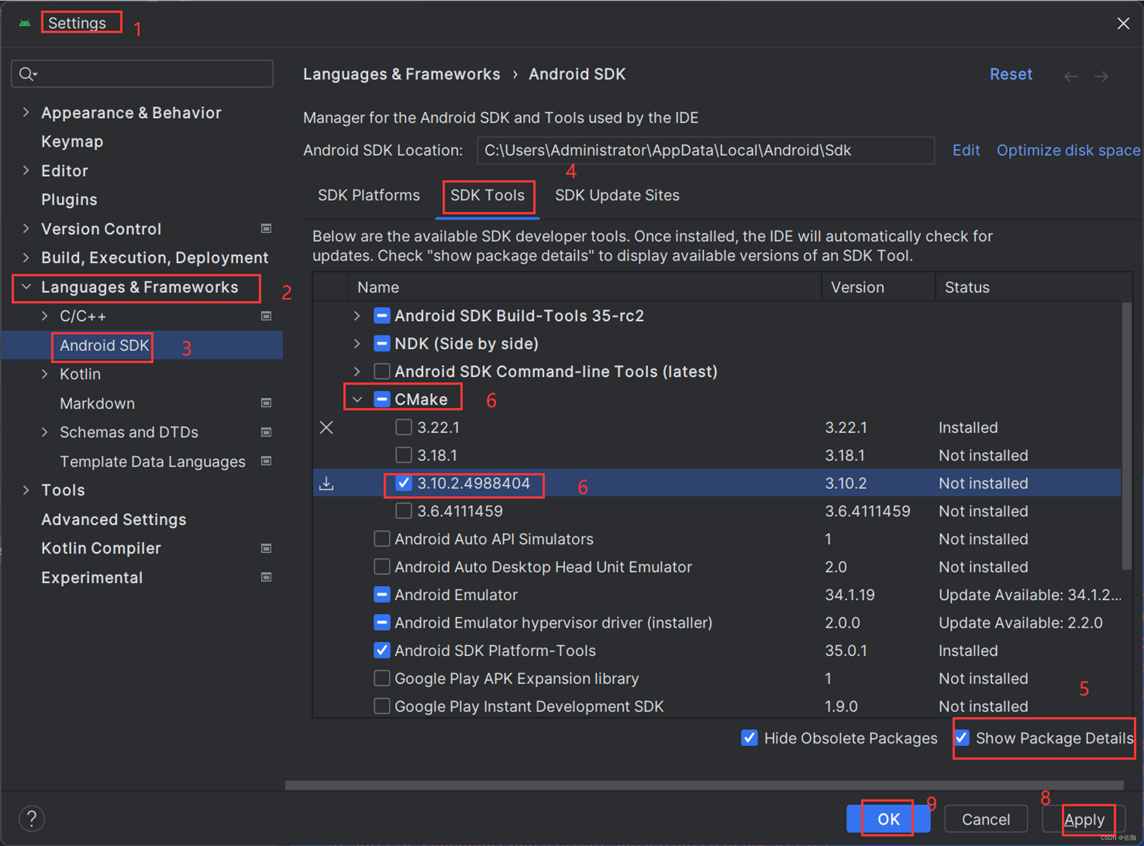
Task: Click the forward navigation arrow icon
Action: point(1101,76)
